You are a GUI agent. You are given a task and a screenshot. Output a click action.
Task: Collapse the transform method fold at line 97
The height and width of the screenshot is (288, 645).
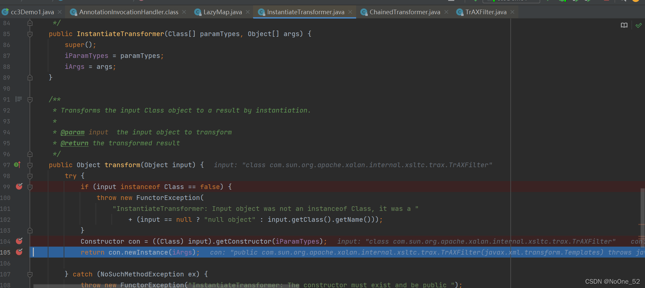(x=30, y=165)
